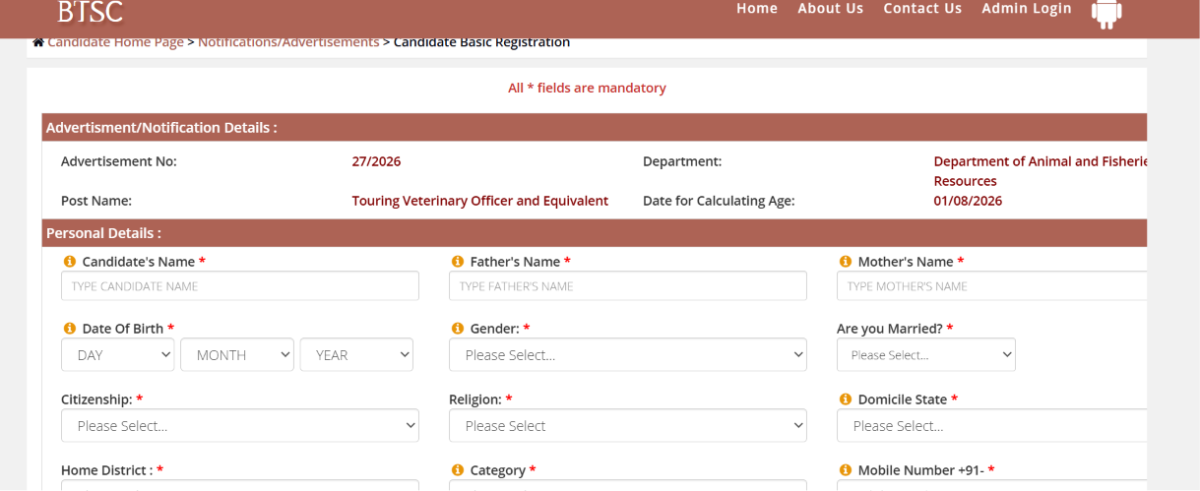This screenshot has height=491, width=1200.
Task: Click the date 01/08/2026
Action: point(968,201)
